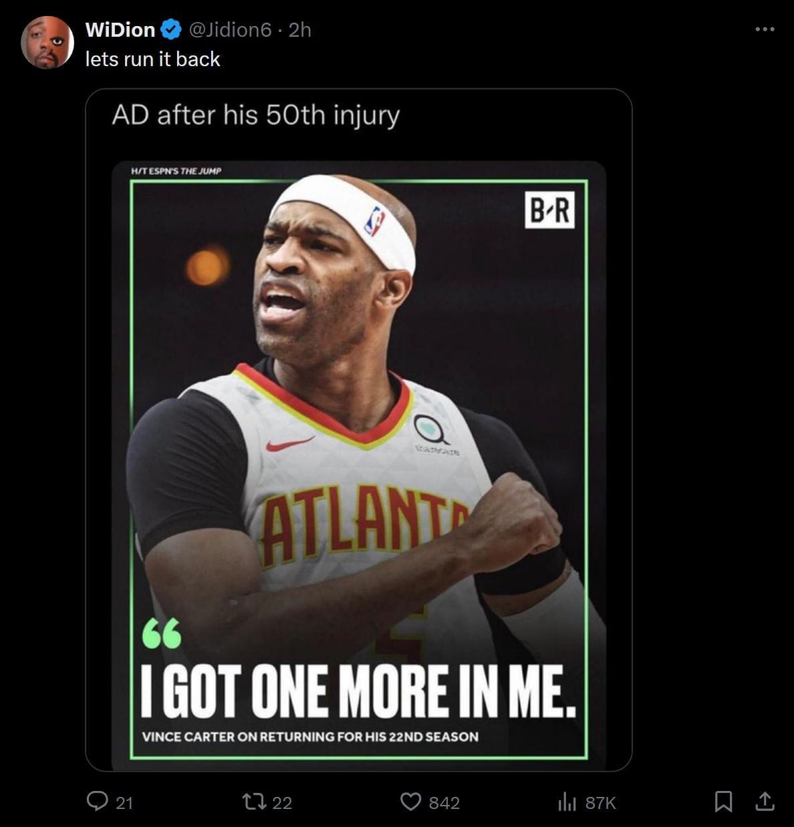Like the tweet with the heart icon
The height and width of the screenshot is (827, 794).
click(410, 801)
